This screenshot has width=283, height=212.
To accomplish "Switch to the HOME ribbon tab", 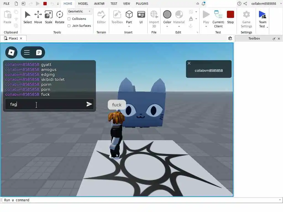I will (68, 4).
